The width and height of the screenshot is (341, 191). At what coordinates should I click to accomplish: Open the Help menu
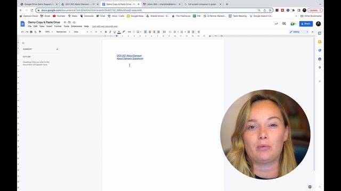click(x=86, y=26)
